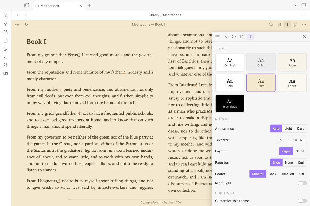Set footer to Time left
The width and height of the screenshot is (310, 206).
click(x=288, y=174)
